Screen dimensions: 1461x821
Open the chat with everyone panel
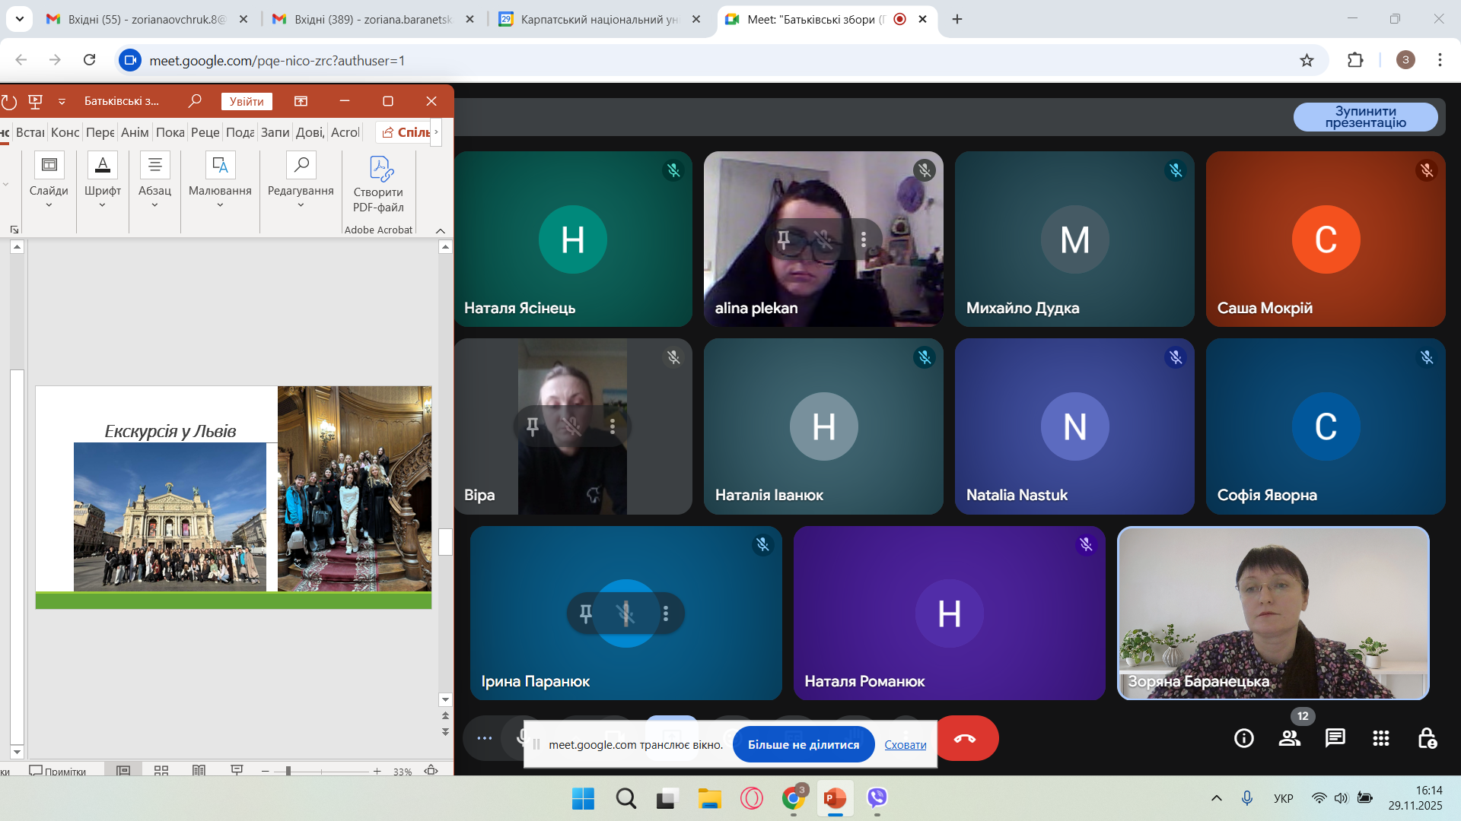(x=1335, y=738)
